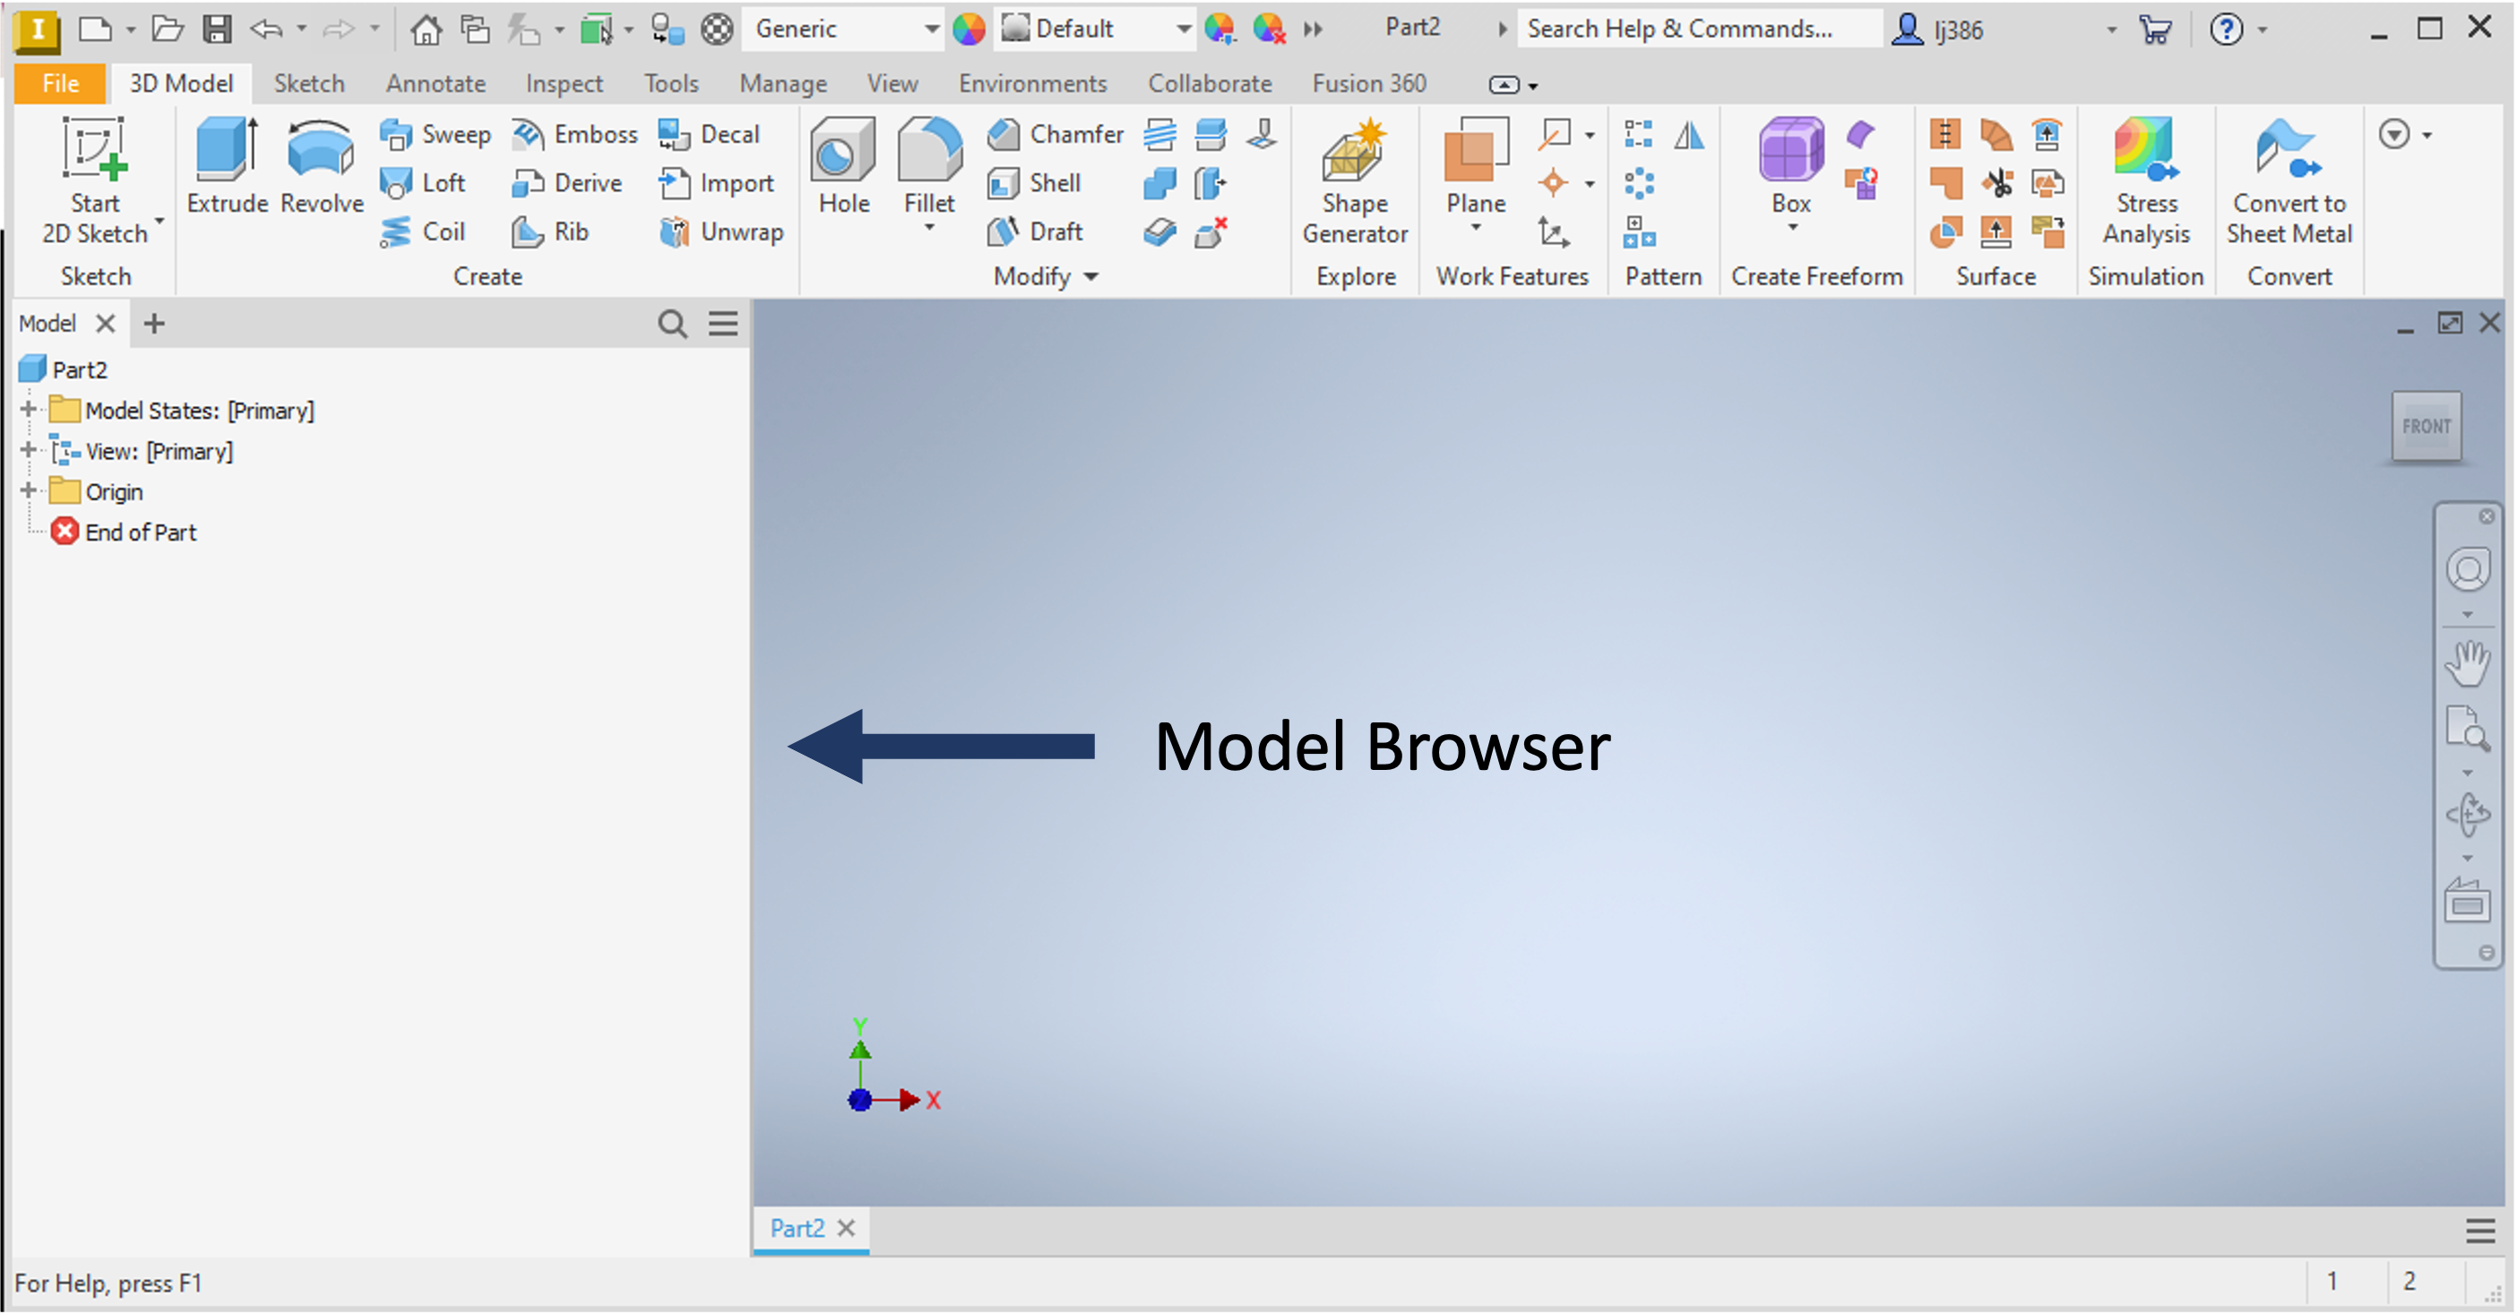Open the Generic material dropdown

click(x=931, y=30)
